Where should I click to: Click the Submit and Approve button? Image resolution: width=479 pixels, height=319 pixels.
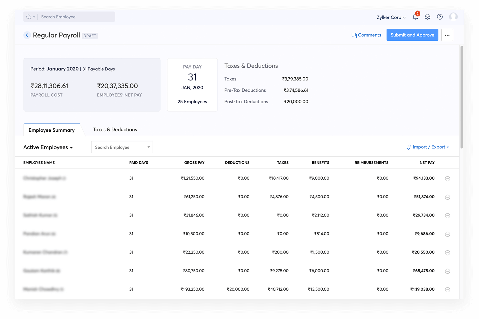pos(412,35)
